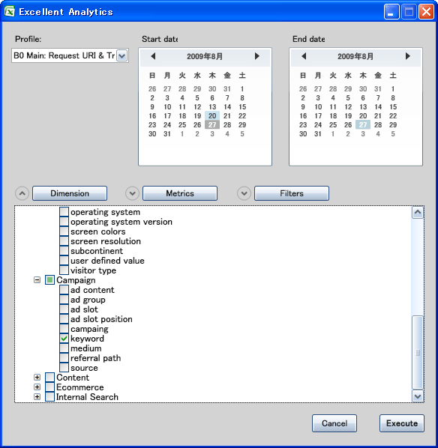Open the Metrics section button
This screenshot has width=438, height=448.
coord(180,193)
